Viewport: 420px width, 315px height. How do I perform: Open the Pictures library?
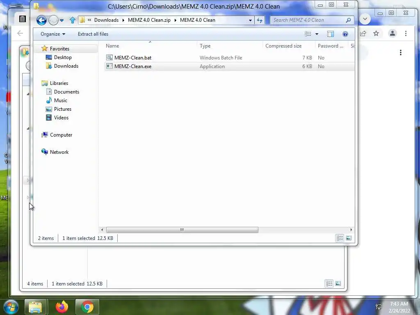63,109
